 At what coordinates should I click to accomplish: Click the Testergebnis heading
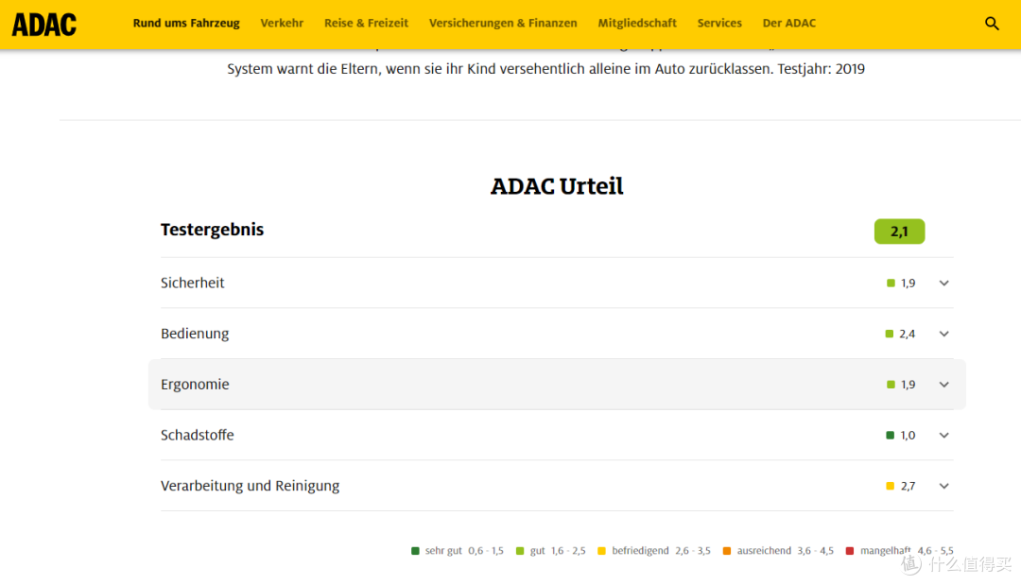212,229
